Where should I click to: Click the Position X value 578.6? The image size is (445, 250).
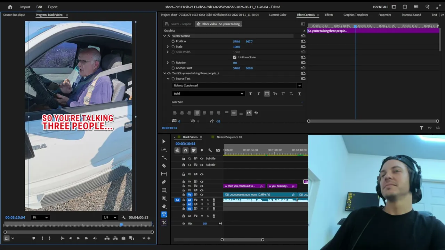point(236,41)
